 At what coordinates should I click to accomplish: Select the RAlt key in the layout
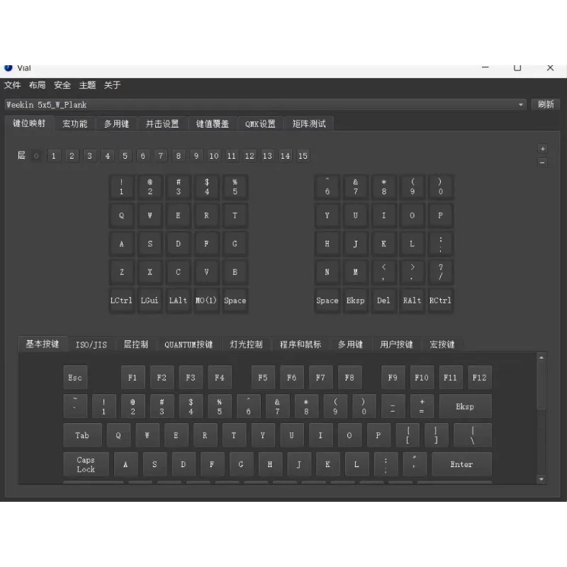pyautogui.click(x=412, y=300)
